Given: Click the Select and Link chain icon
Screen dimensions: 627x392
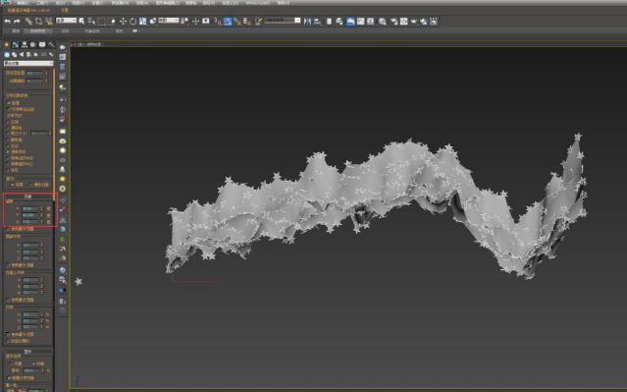Looking at the screenshot, I should (28, 22).
